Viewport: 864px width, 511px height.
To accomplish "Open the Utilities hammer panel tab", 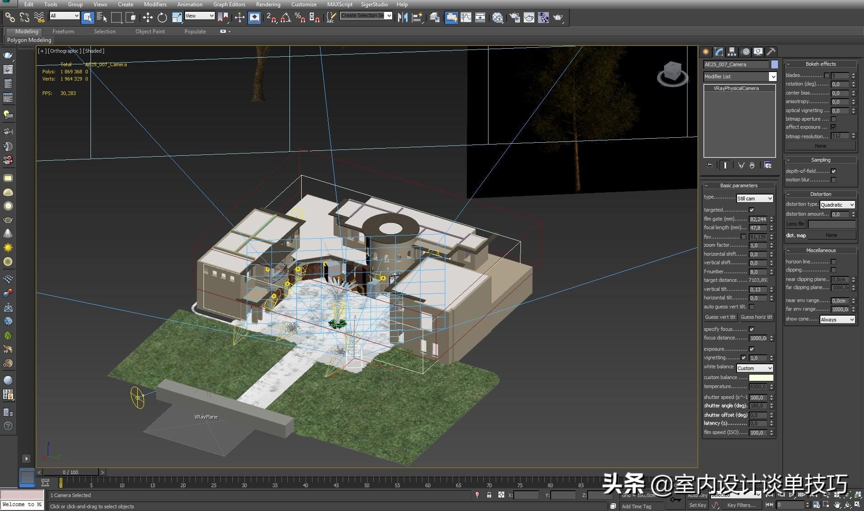I will tap(771, 52).
